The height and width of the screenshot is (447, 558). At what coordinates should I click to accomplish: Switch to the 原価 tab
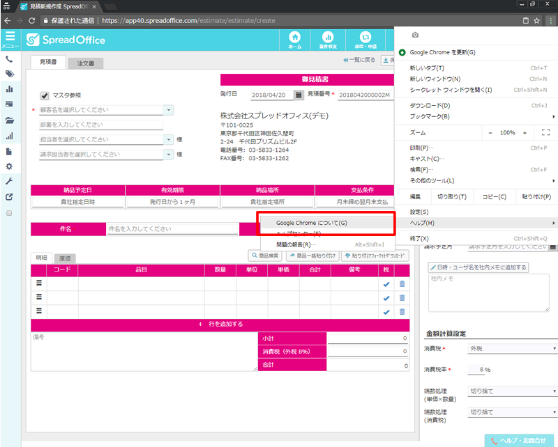65,258
